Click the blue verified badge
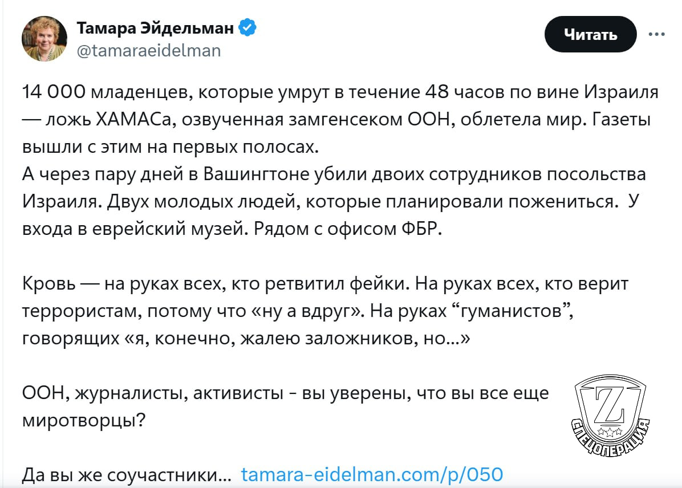This screenshot has width=682, height=488. pos(247,27)
